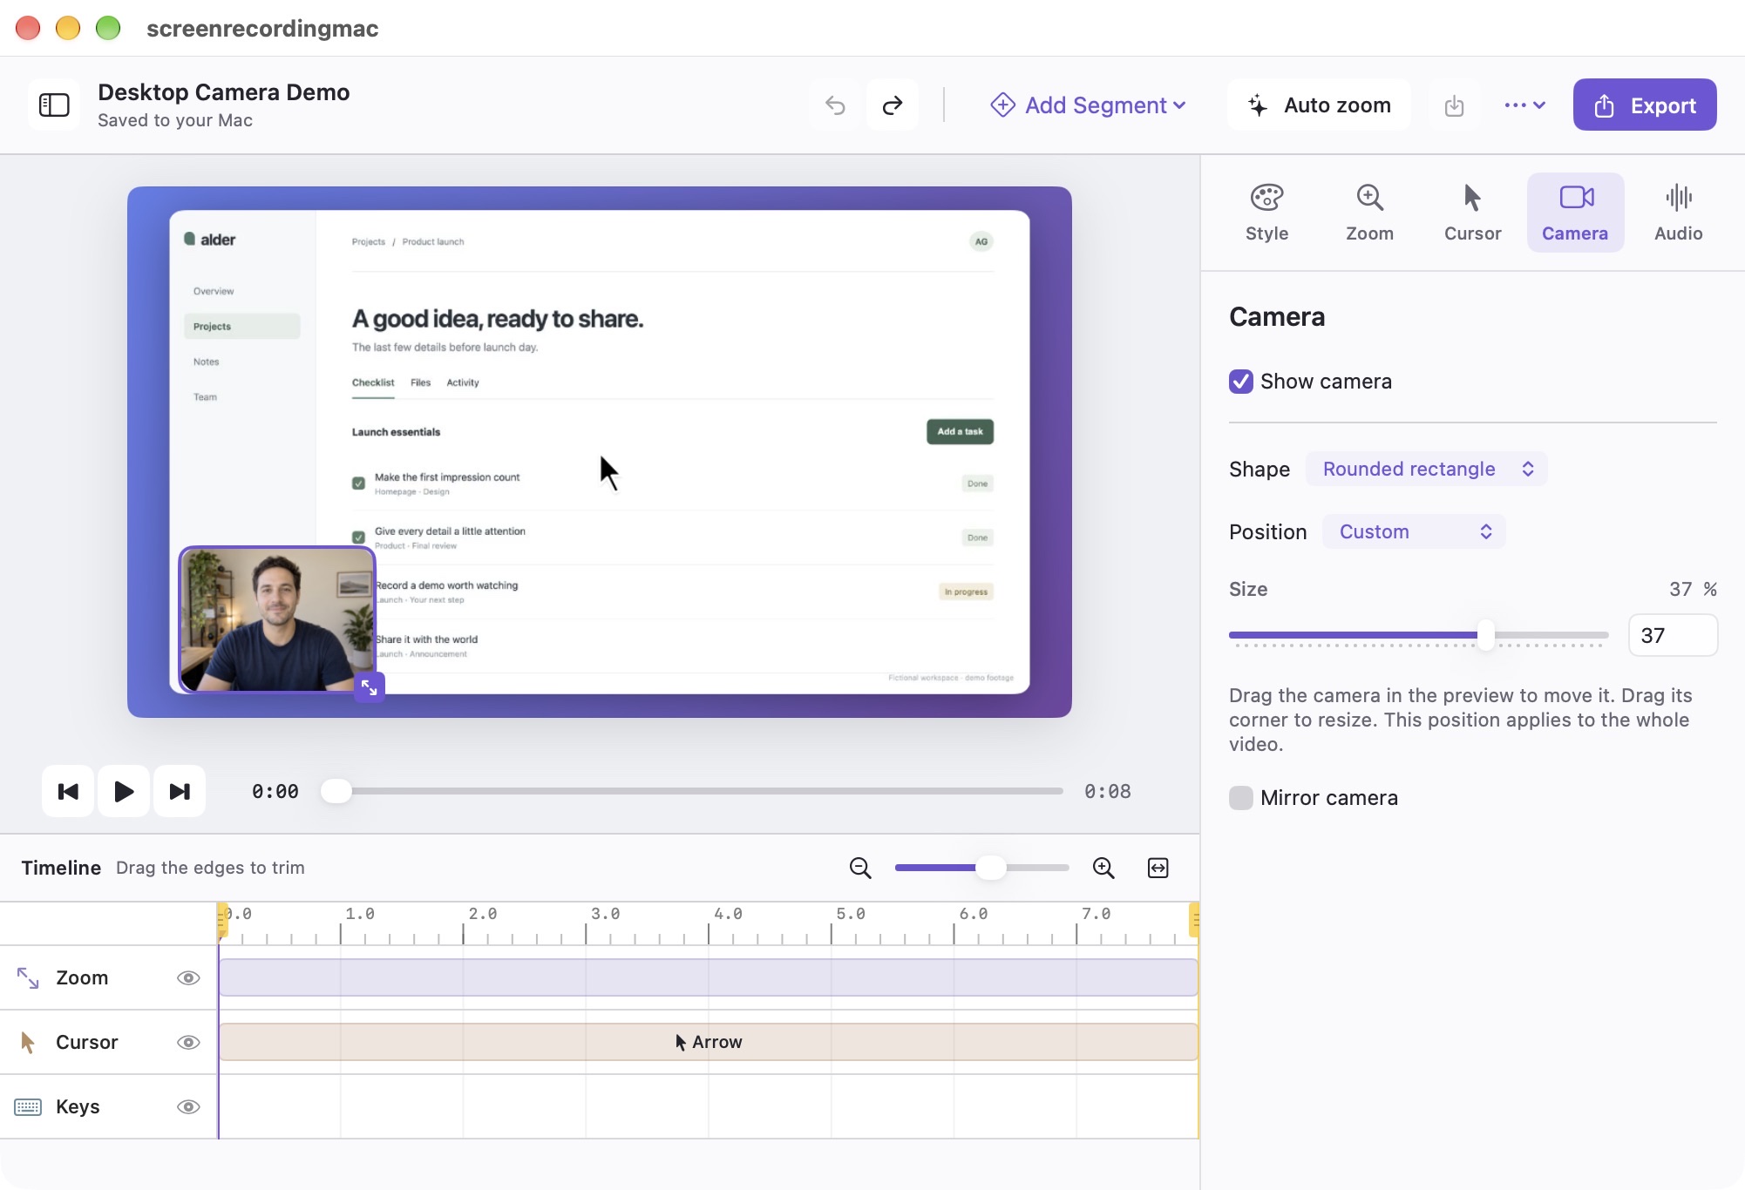Click the redo arrow

coord(893,105)
